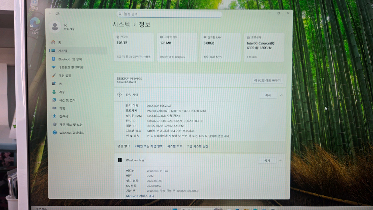Open the 프로세서 Intel Celeron card
The image size is (373, 210).
[264, 47]
